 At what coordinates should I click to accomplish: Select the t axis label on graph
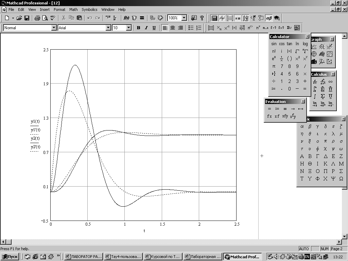coord(144,231)
